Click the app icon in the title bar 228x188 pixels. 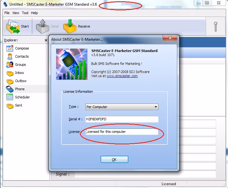point(5,4)
